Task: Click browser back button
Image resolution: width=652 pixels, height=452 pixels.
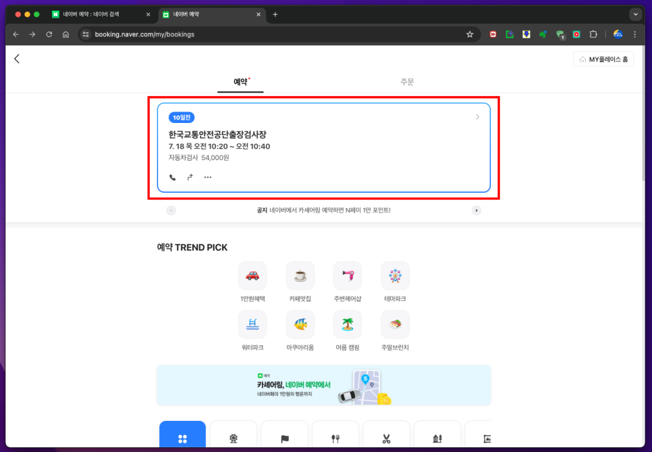Action: click(x=16, y=34)
